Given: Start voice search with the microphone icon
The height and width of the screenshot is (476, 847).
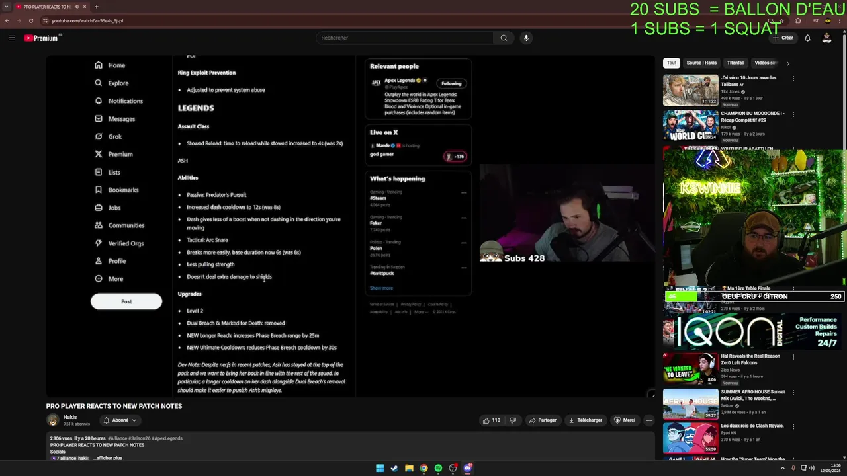Looking at the screenshot, I should (x=526, y=38).
